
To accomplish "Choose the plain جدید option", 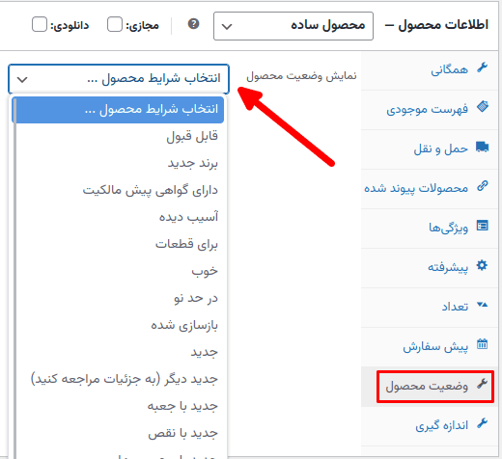I will coord(118,353).
